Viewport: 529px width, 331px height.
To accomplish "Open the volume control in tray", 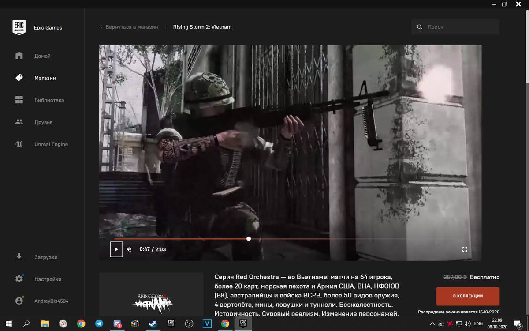I will pyautogui.click(x=467, y=323).
